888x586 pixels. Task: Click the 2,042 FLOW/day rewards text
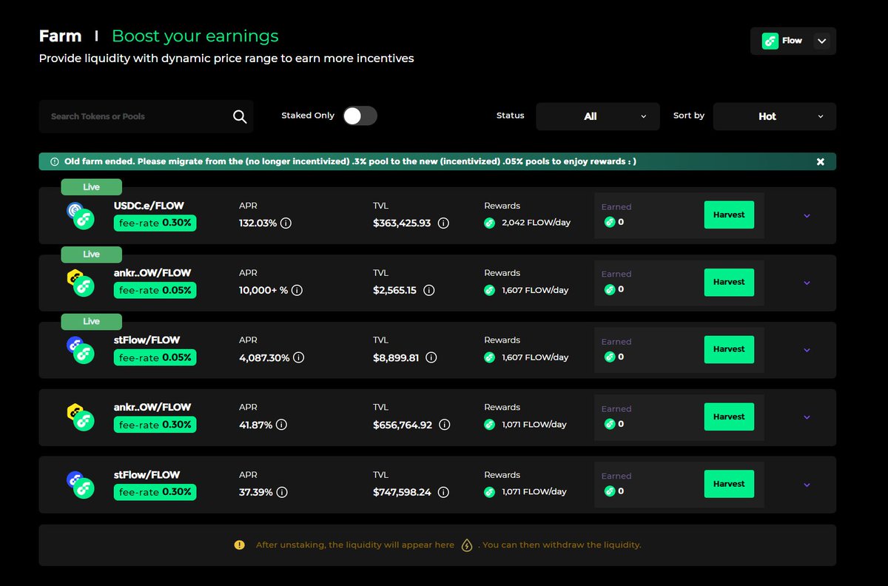point(536,223)
